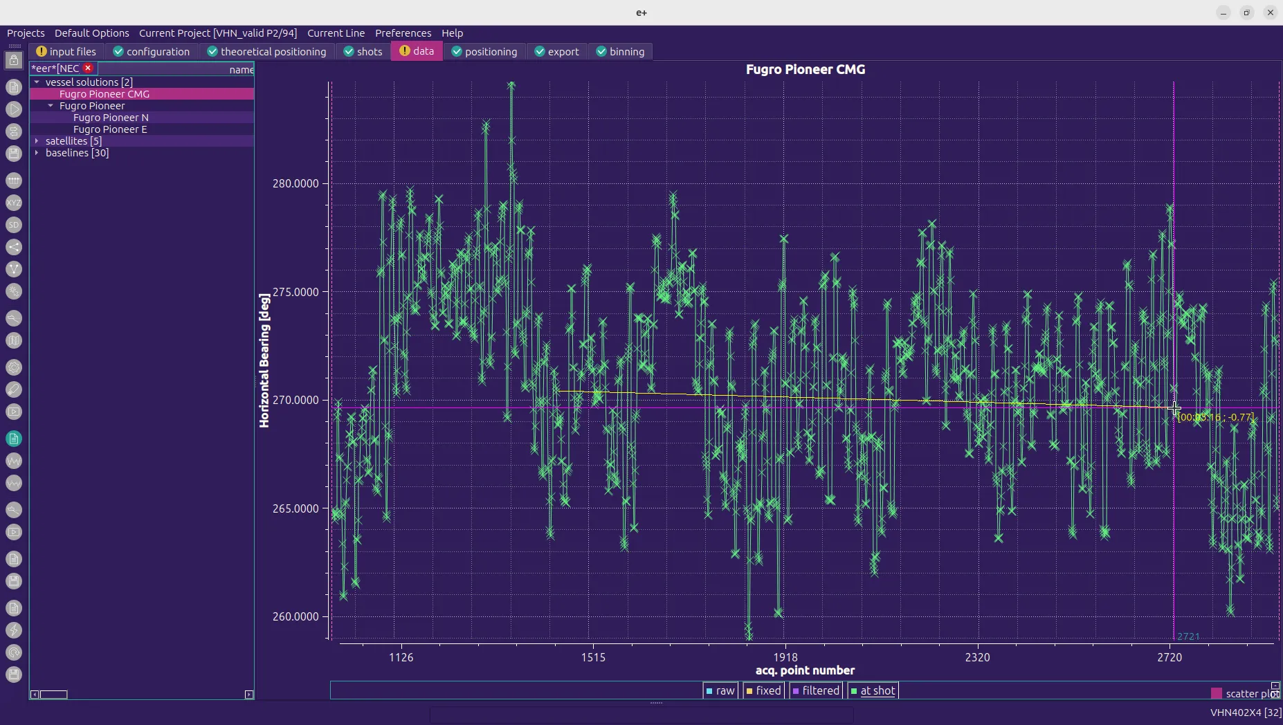Click the SD sidebar icon

click(x=14, y=225)
